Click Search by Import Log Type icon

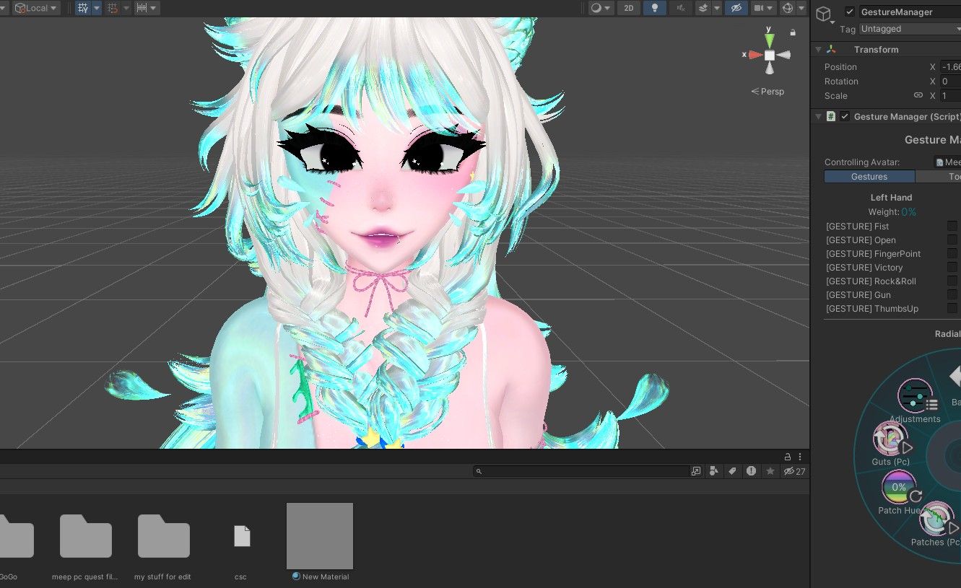752,471
